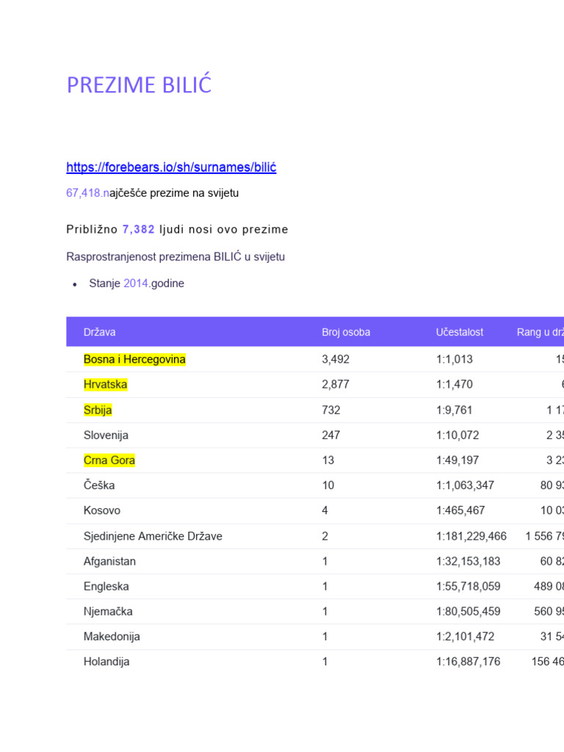Click the frequency value 1:2,101,472
The width and height of the screenshot is (564, 752).
pyautogui.click(x=465, y=637)
